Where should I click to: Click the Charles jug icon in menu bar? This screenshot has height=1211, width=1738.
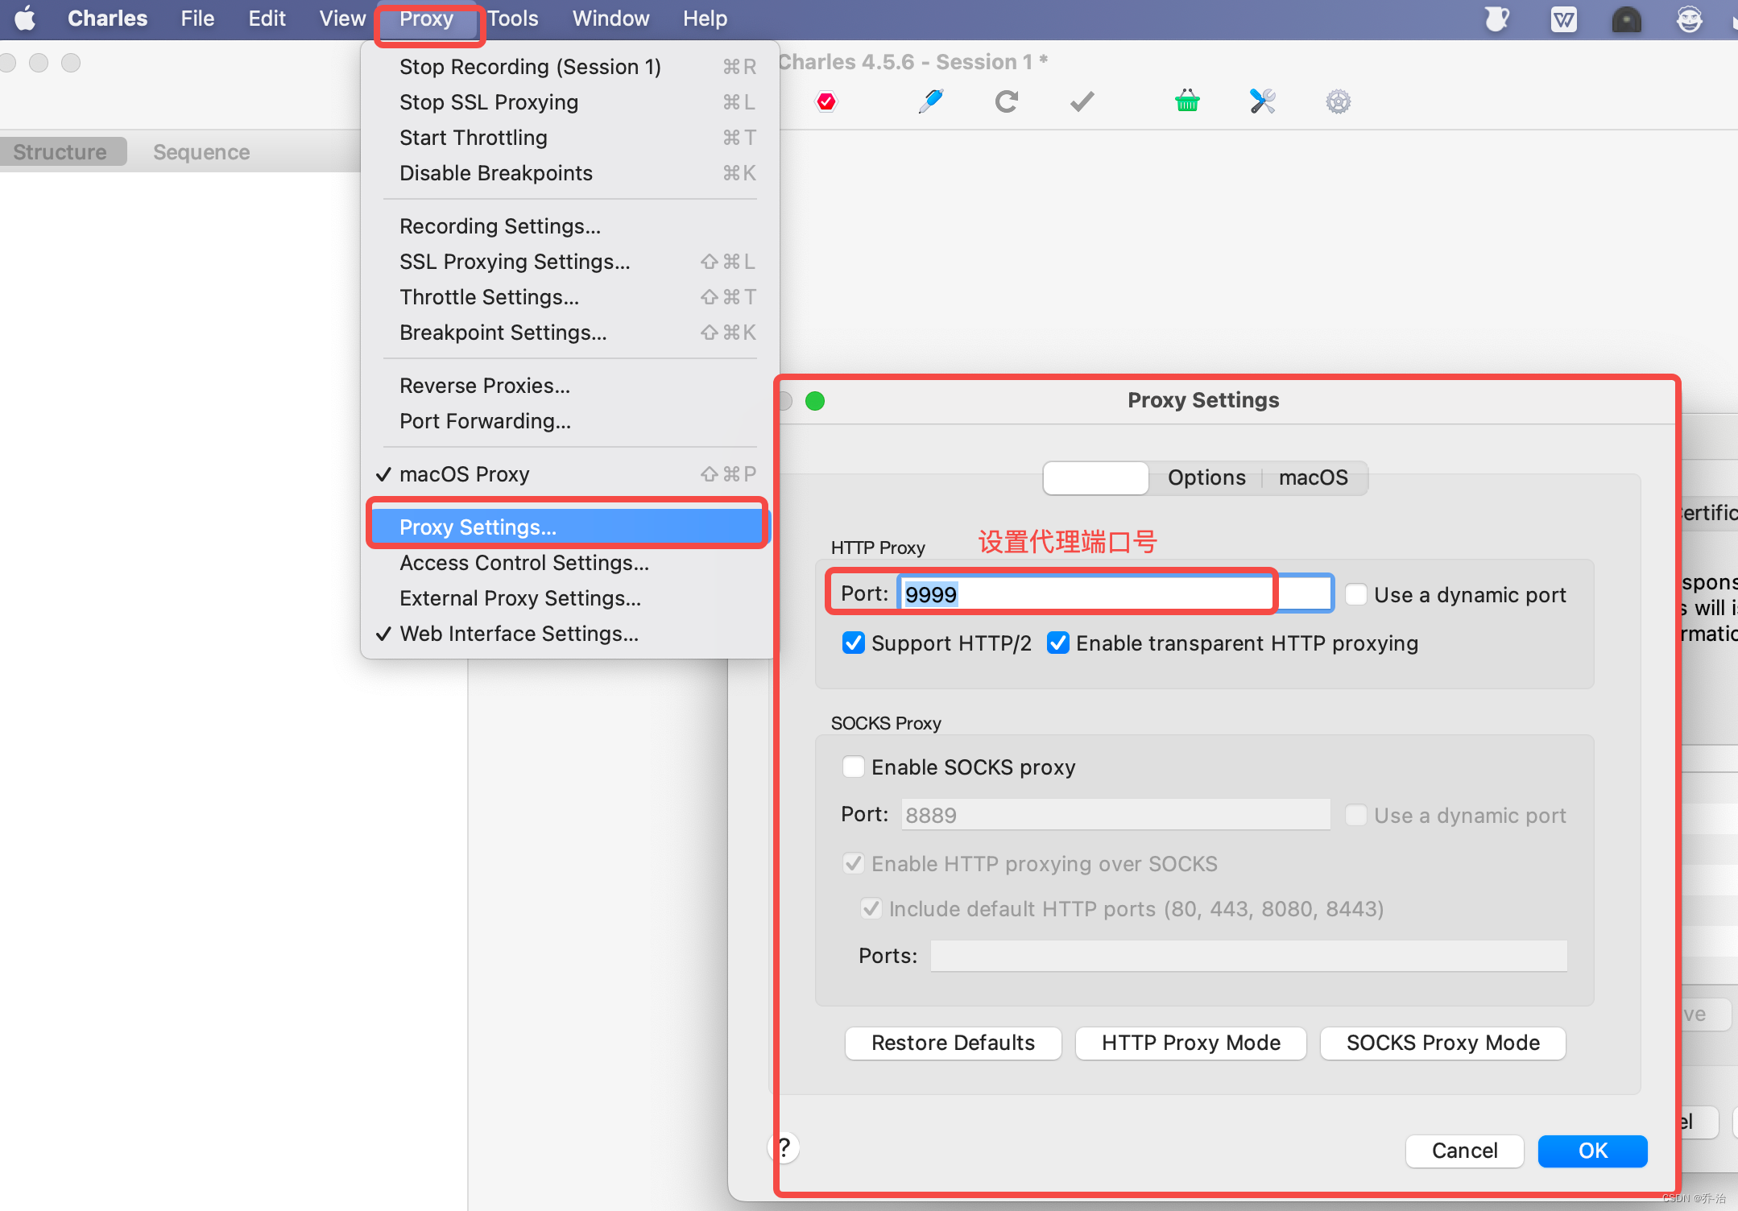1496,19
